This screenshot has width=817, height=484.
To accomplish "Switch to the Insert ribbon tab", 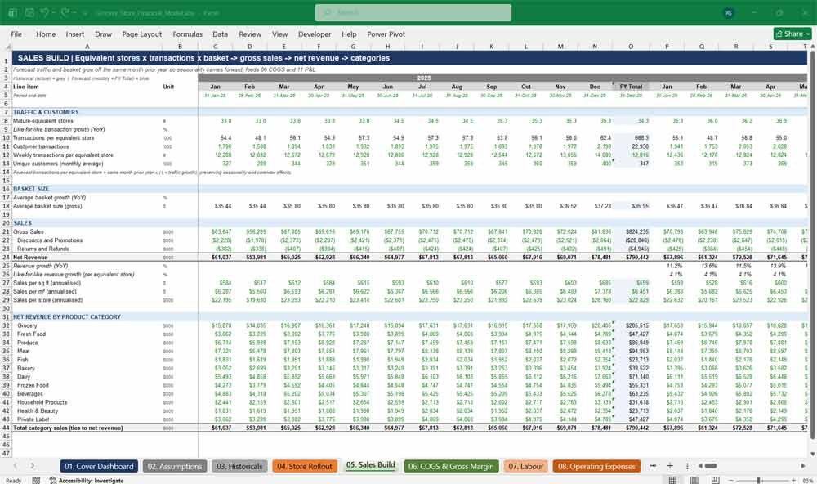I will click(75, 34).
